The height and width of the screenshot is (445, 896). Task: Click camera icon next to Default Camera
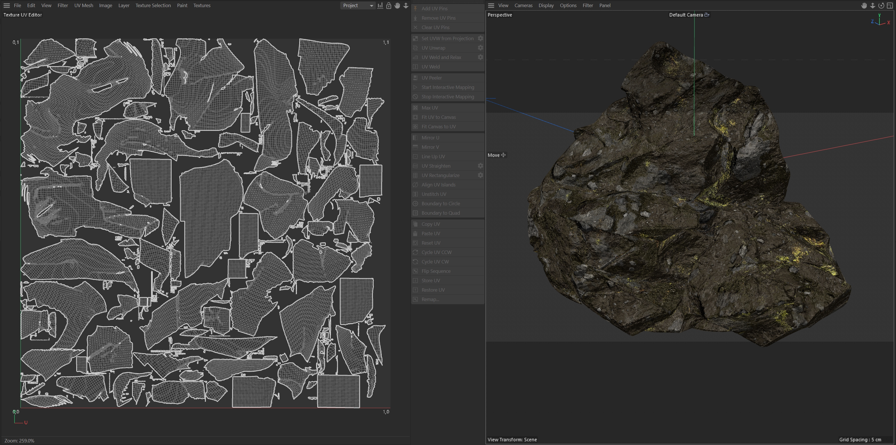[x=707, y=15]
